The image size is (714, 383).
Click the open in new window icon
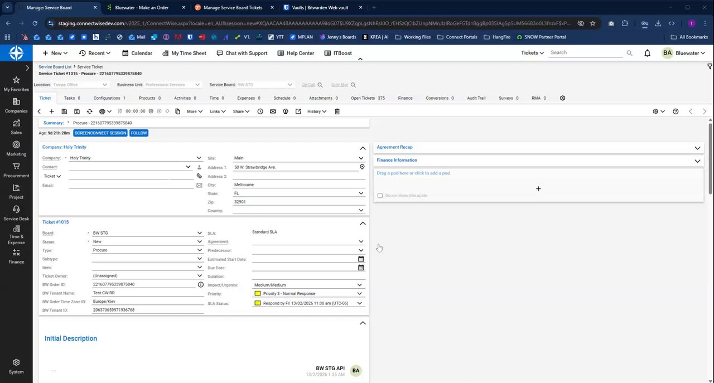(x=298, y=111)
